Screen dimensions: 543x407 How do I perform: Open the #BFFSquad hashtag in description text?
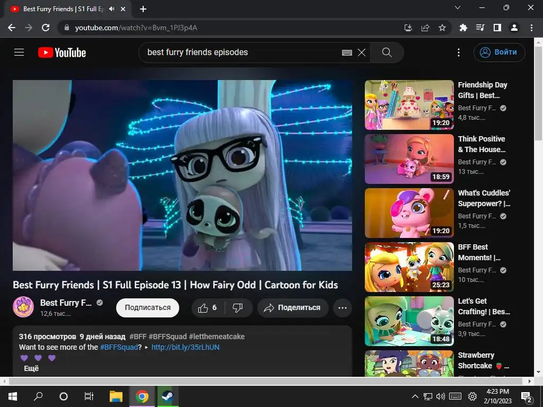tap(119, 347)
